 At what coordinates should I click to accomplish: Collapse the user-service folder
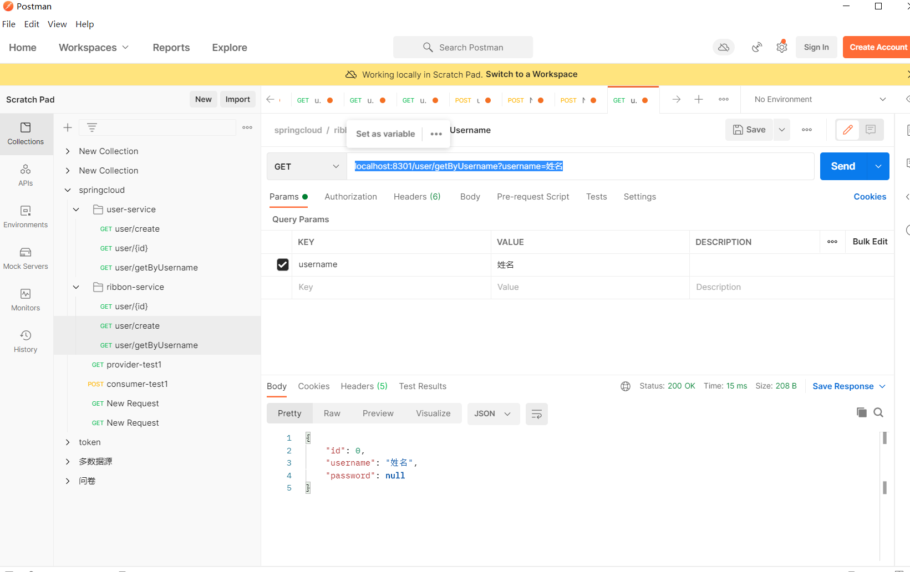[76, 210]
